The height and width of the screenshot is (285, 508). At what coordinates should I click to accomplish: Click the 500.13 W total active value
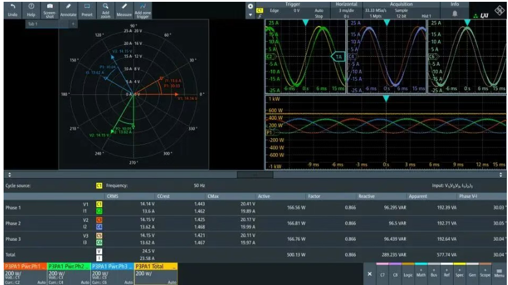tap(296, 255)
